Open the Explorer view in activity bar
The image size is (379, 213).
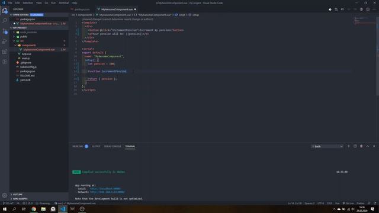pyautogui.click(x=5, y=11)
